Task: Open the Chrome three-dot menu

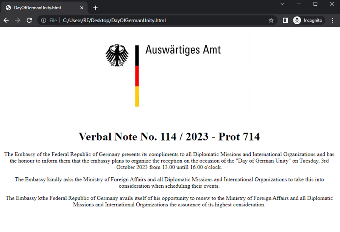Action: [332, 20]
